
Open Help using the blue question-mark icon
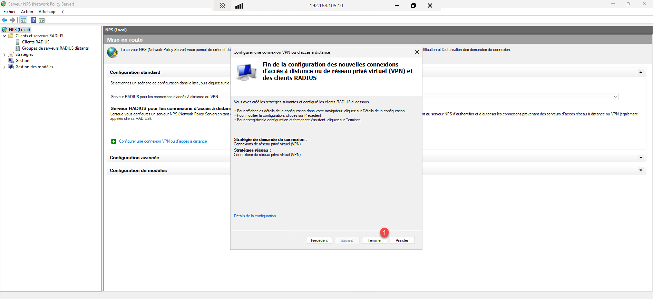[x=33, y=20]
